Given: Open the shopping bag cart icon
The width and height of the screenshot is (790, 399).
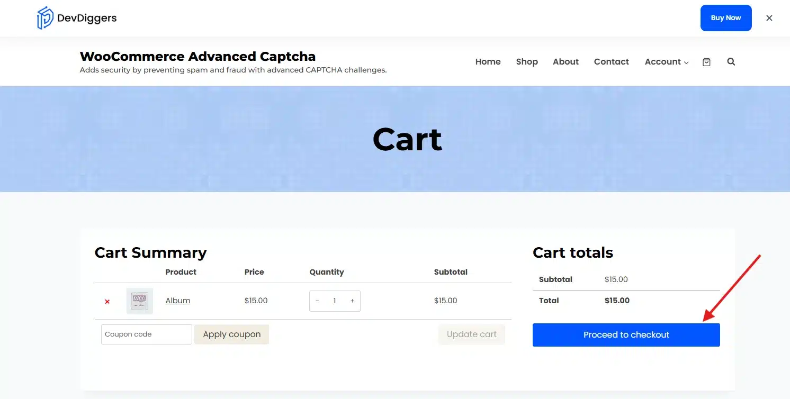Looking at the screenshot, I should [706, 62].
